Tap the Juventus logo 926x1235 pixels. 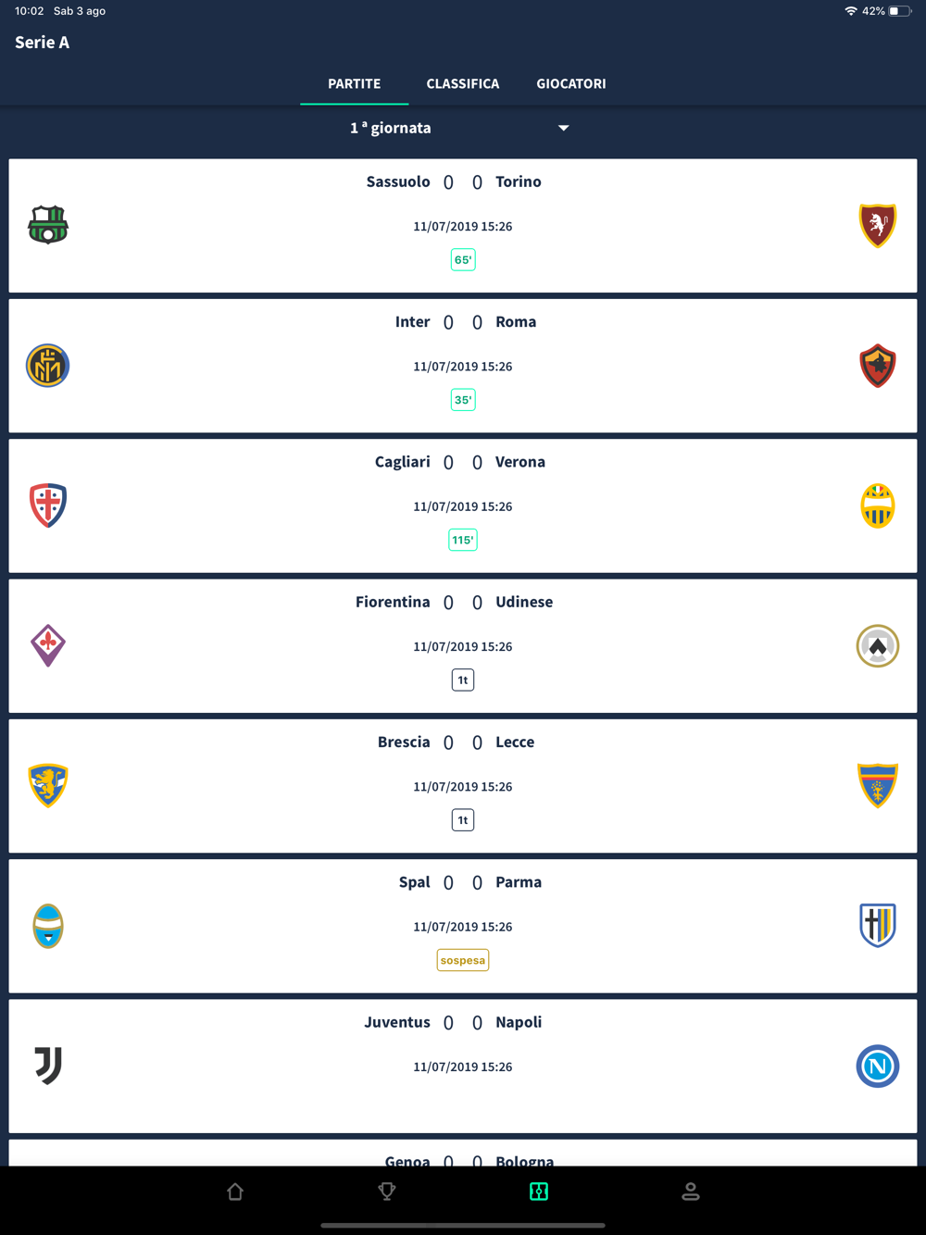point(48,1066)
